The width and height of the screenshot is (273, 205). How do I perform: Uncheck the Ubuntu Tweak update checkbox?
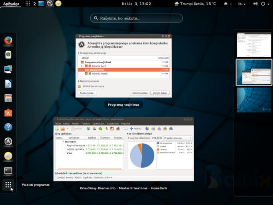pyautogui.click(x=86, y=74)
